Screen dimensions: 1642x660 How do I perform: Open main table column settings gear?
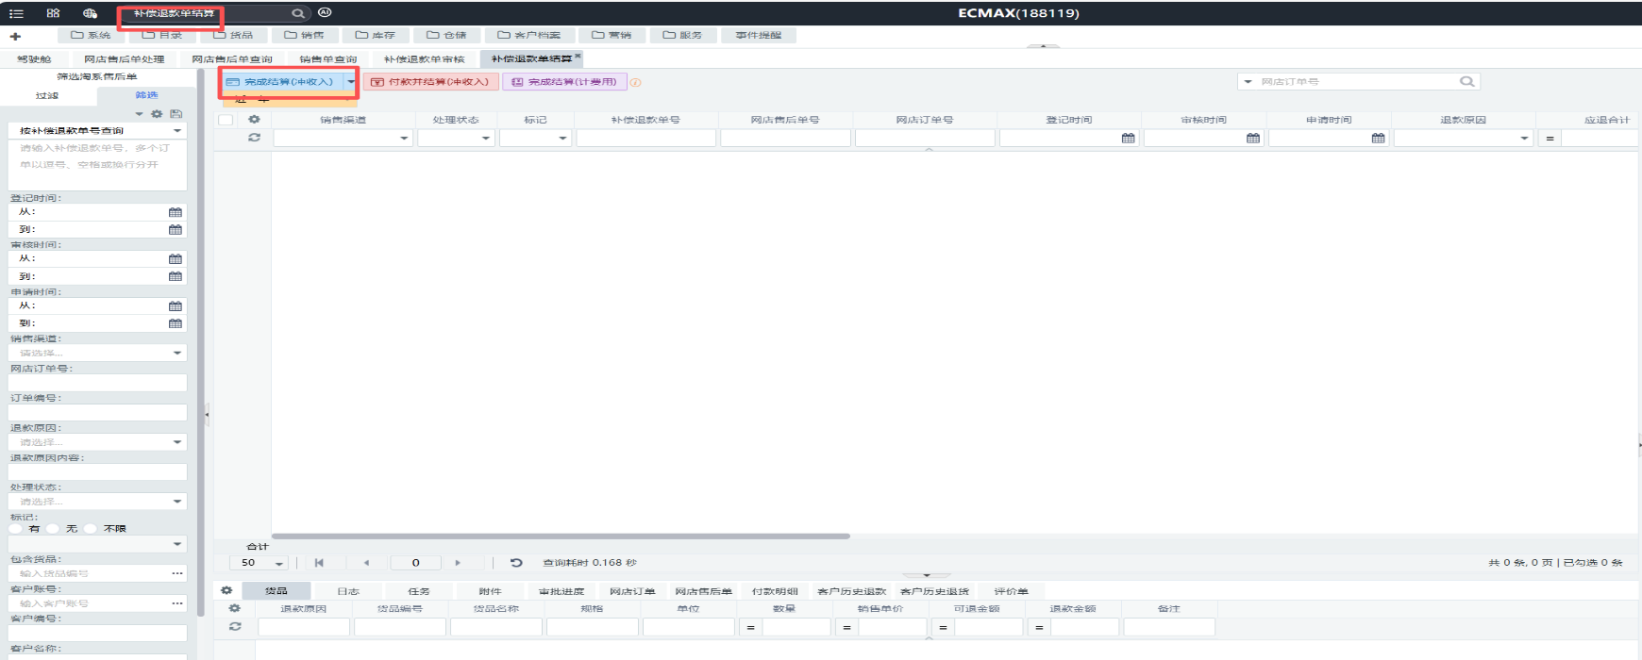click(254, 120)
